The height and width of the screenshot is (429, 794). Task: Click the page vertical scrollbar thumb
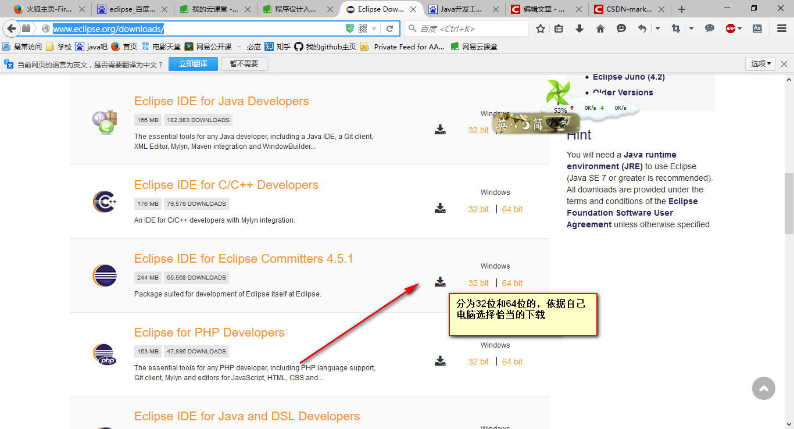coord(789,203)
